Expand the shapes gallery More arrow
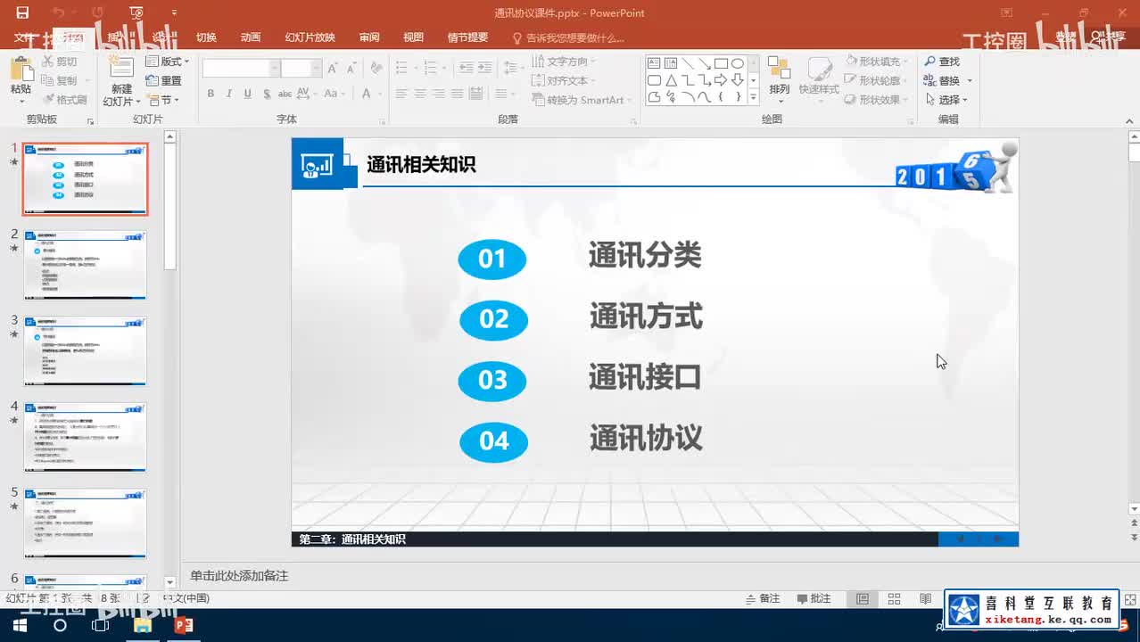The width and height of the screenshot is (1140, 642). (753, 96)
